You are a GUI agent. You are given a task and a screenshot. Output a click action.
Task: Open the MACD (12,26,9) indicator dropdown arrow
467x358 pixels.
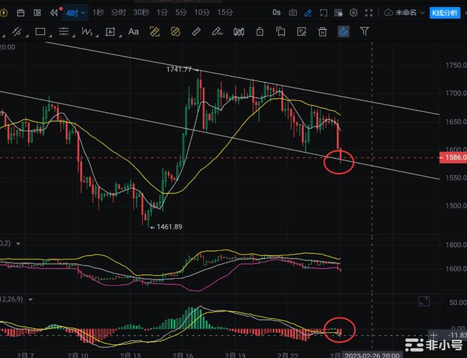click(x=31, y=300)
